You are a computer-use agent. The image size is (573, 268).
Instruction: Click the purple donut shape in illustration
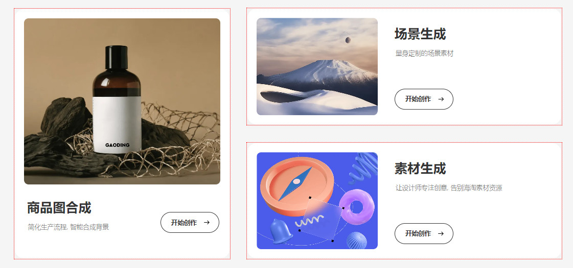pyautogui.click(x=357, y=207)
